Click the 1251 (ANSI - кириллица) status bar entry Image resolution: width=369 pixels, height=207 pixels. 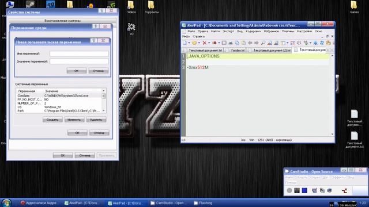pos(274,140)
